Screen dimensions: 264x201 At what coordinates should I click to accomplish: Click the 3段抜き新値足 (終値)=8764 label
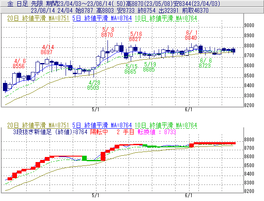point(50,132)
